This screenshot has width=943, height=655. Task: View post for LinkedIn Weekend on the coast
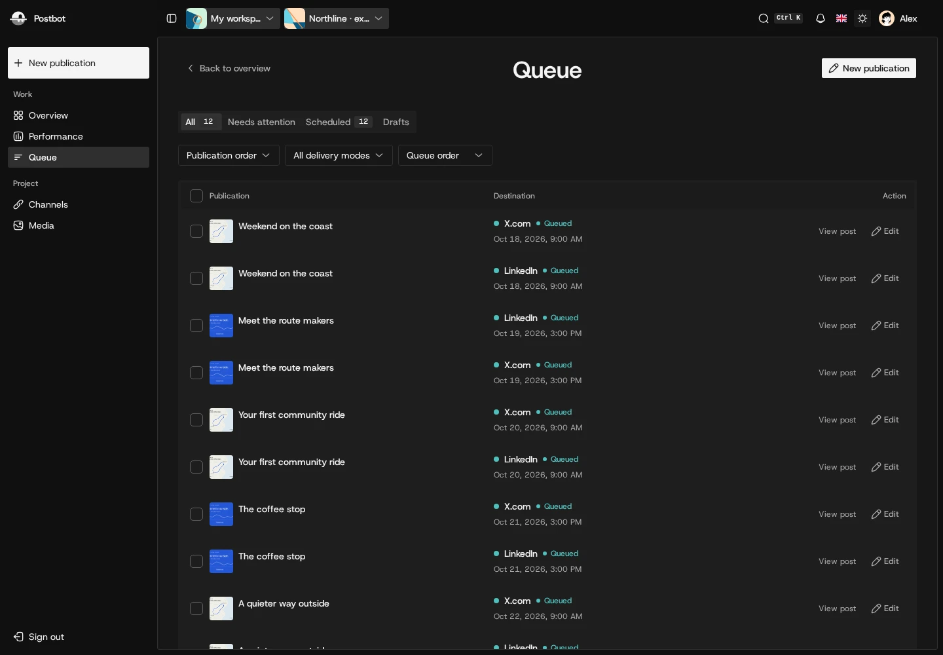[x=837, y=278]
